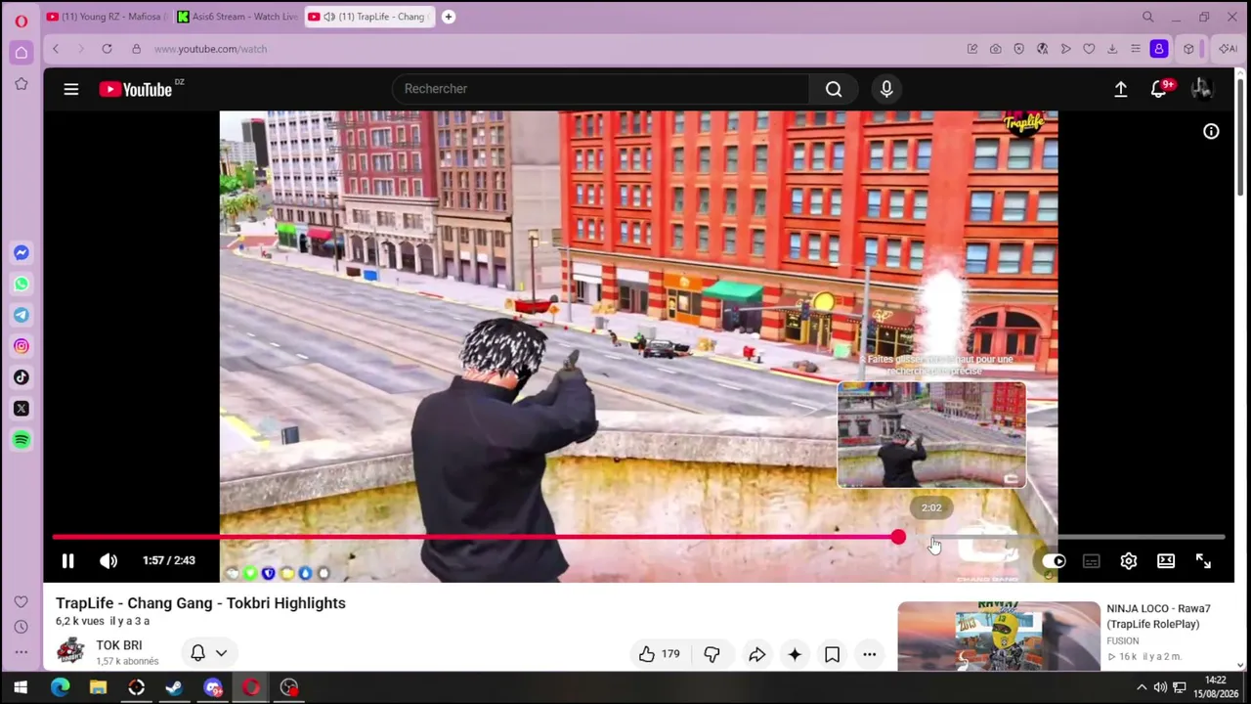Click the address bar URL youtube.com/watch
The image size is (1251, 704).
click(x=210, y=49)
